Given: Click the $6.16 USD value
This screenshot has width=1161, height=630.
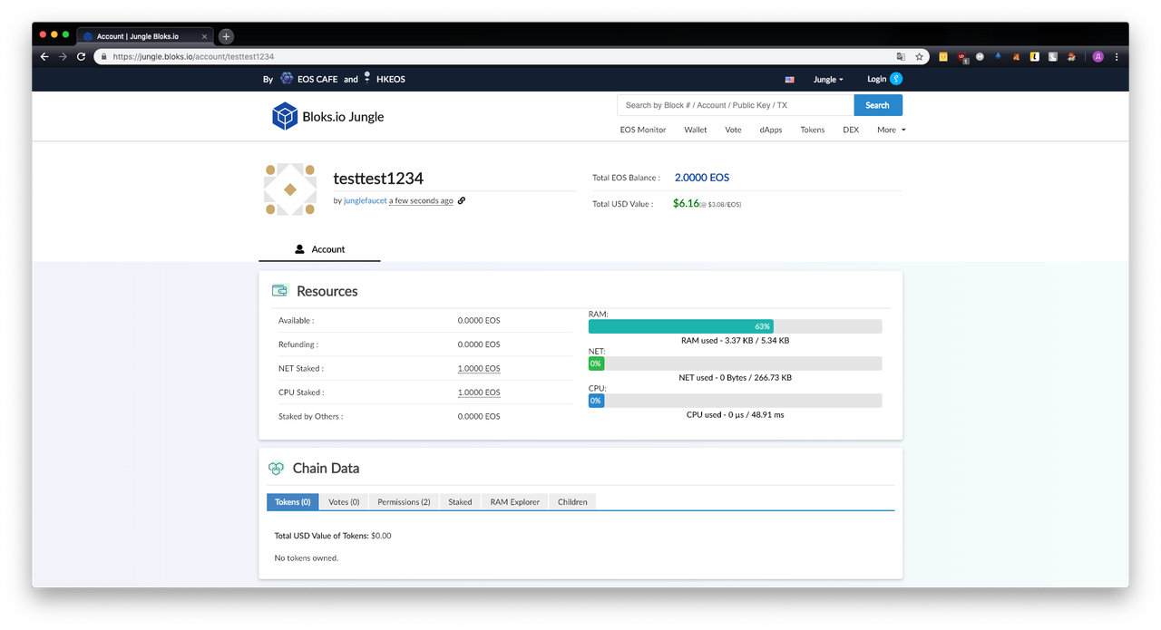Looking at the screenshot, I should coord(686,203).
